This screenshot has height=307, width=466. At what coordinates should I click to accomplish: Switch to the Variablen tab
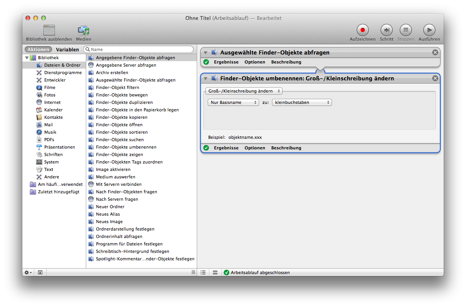point(67,50)
